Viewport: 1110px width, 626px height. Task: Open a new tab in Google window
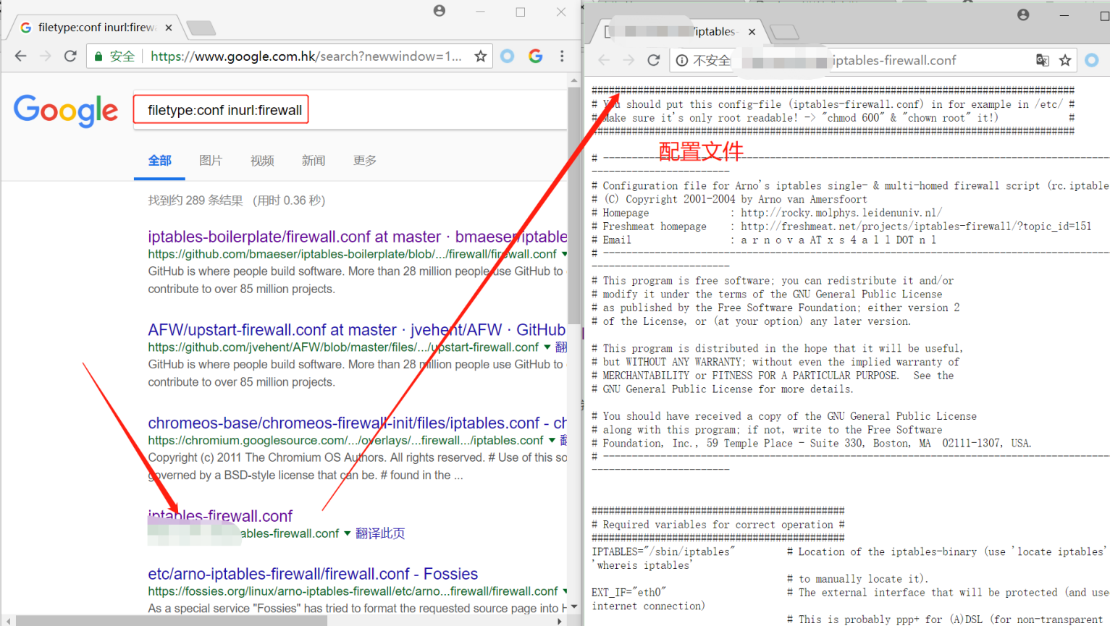[x=201, y=28]
